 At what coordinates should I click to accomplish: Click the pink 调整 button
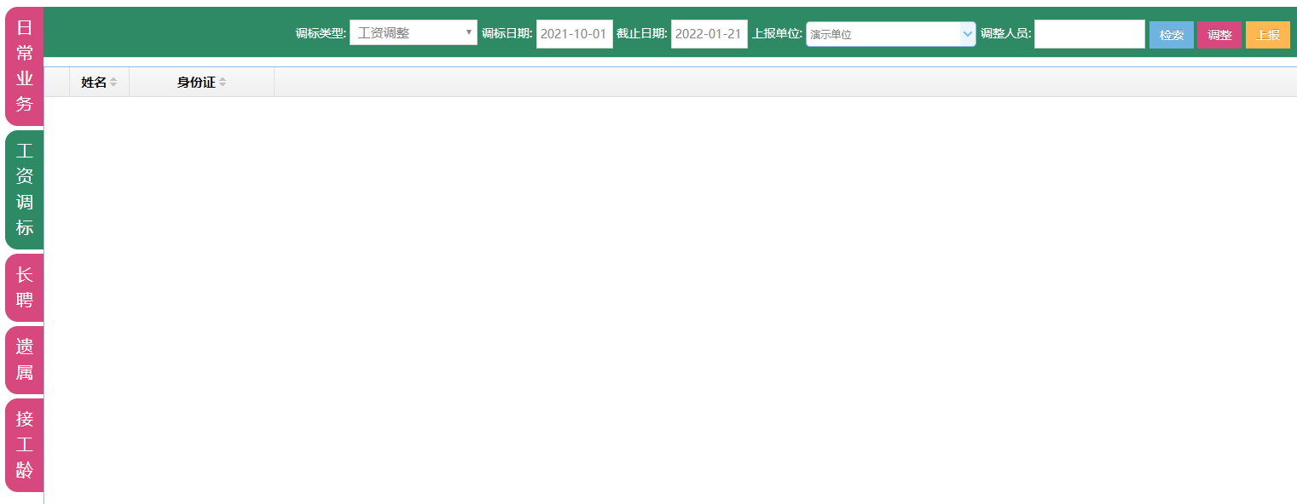1219,35
